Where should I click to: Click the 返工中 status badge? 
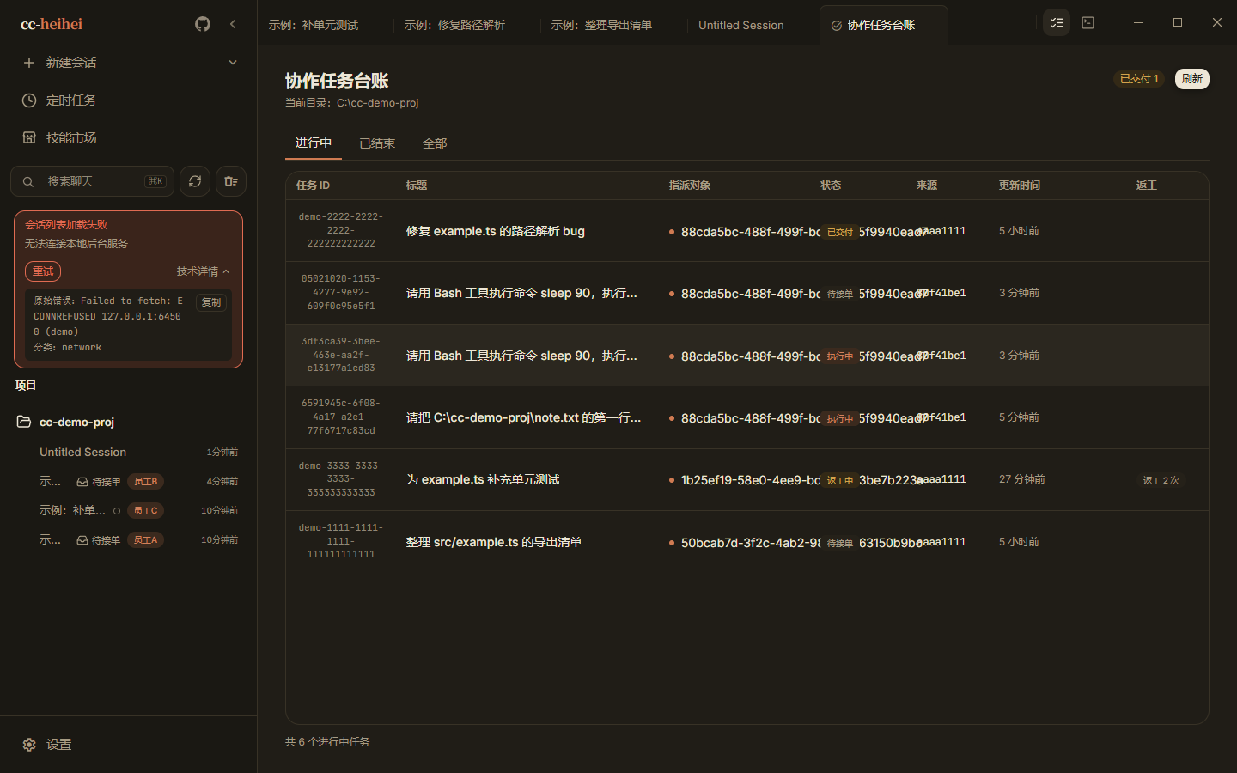[x=839, y=481]
